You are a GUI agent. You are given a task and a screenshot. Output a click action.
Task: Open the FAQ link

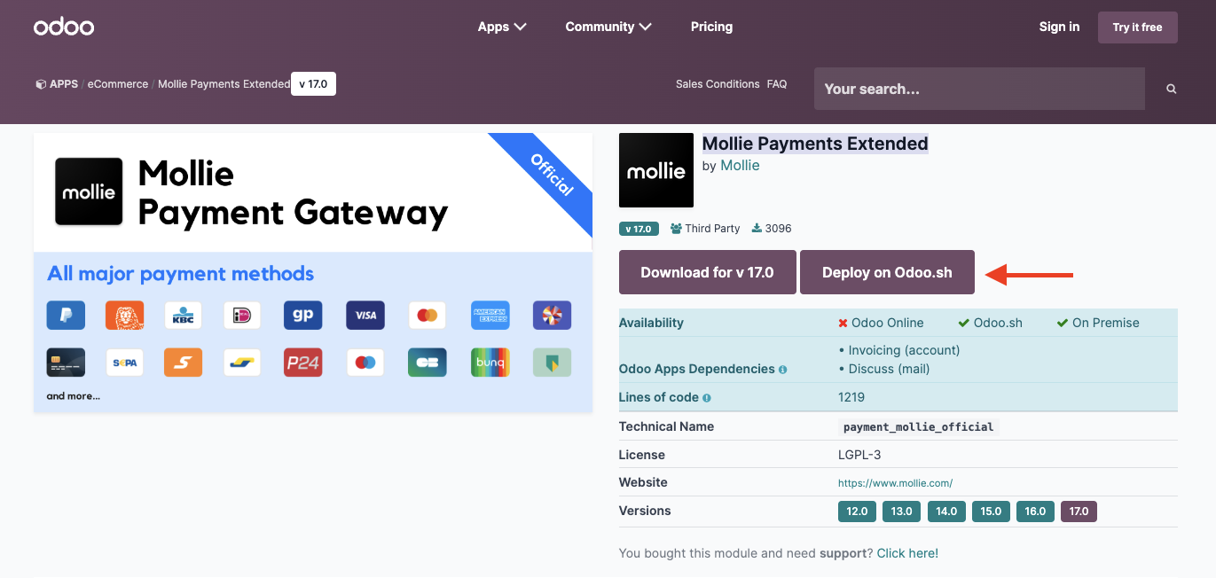[777, 84]
